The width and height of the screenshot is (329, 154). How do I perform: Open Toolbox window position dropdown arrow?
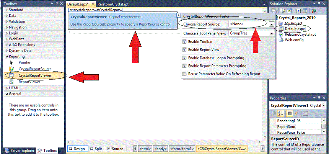[x=52, y=4]
